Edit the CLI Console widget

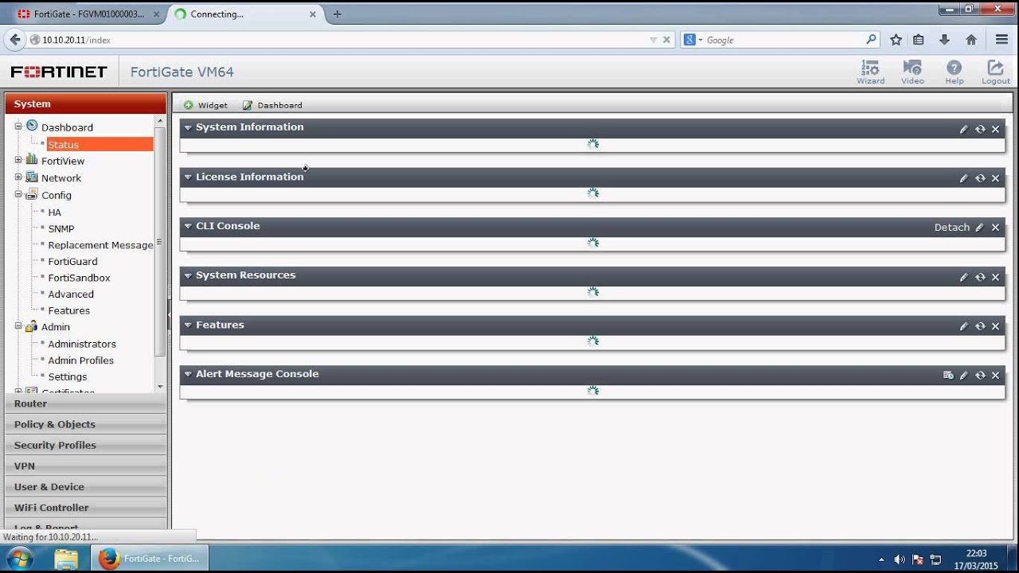pos(979,228)
